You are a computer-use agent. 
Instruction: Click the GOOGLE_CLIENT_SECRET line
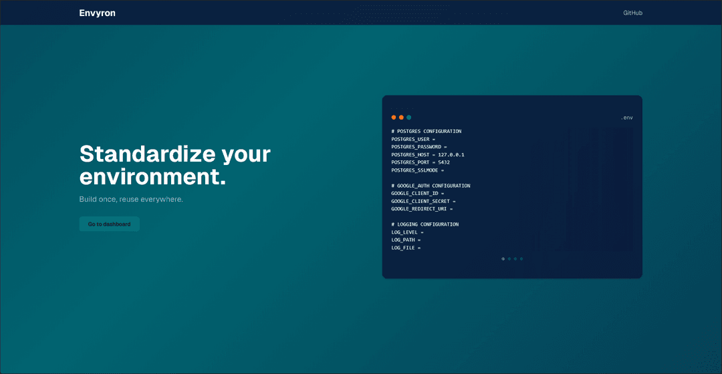pyautogui.click(x=423, y=201)
